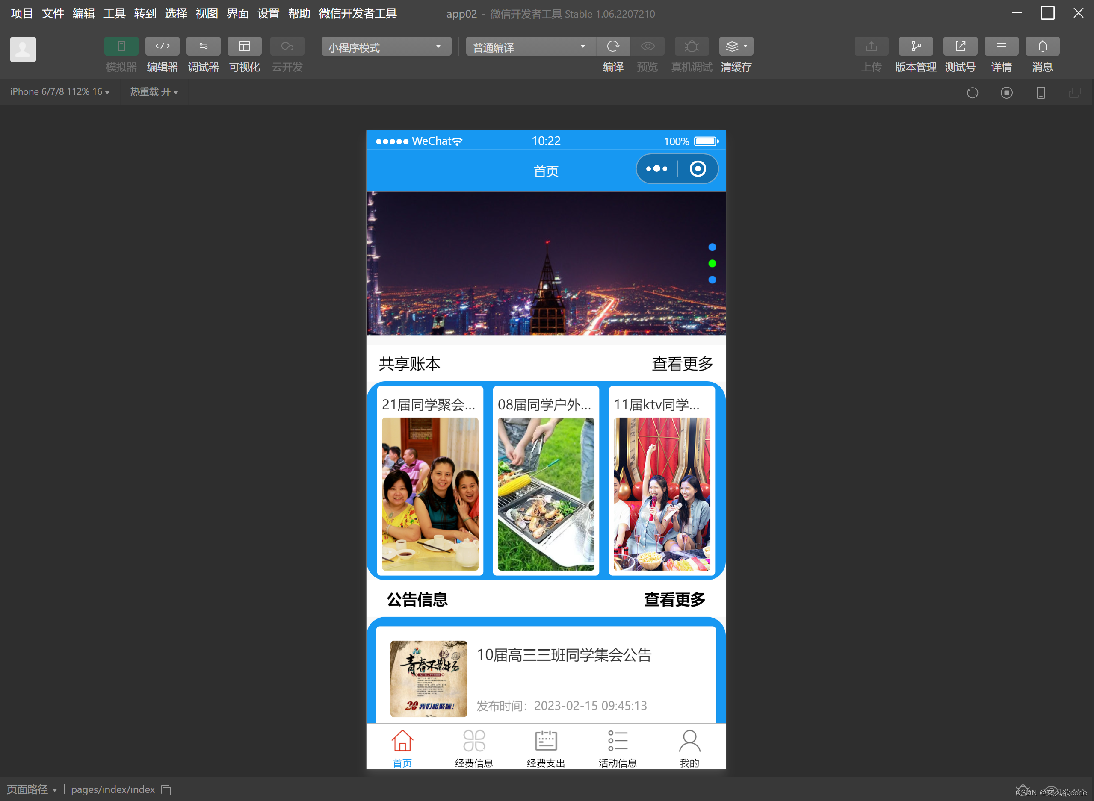Image resolution: width=1094 pixels, height=801 pixels.
Task: Open the iPhone 6/7/8 device selector
Action: click(58, 91)
